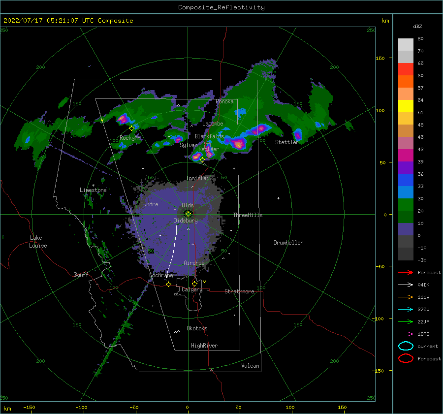Viewport: 443px width, 414px height.
Task: Click the yellow diamond marker near RockyMH
Action: (131, 128)
